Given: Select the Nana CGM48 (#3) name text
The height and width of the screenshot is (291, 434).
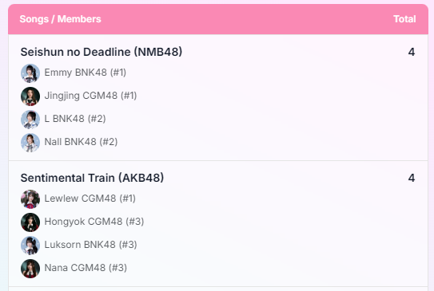Looking at the screenshot, I should (x=86, y=268).
